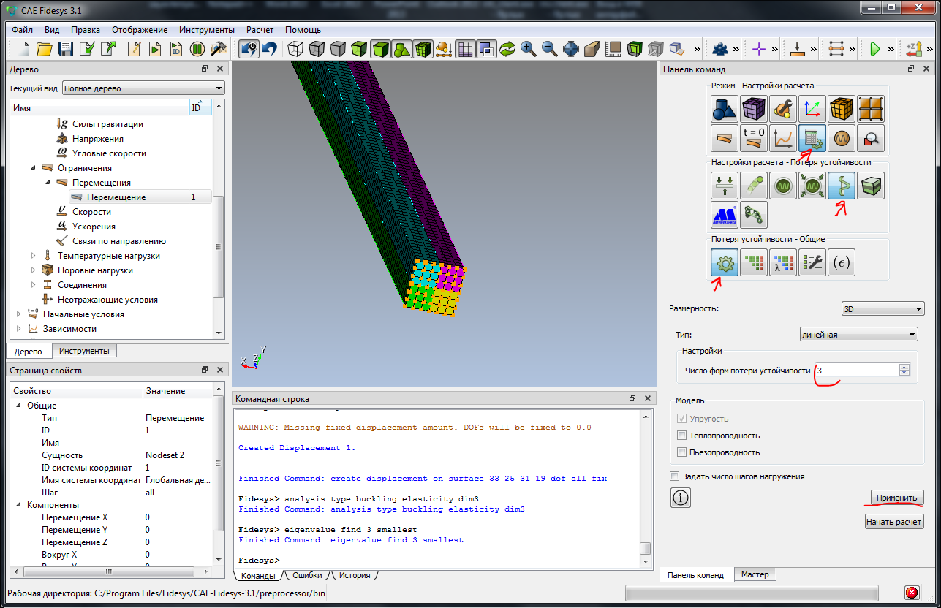Switch to the Мастер tab
Viewport: 941px width, 608px height.
tap(755, 574)
